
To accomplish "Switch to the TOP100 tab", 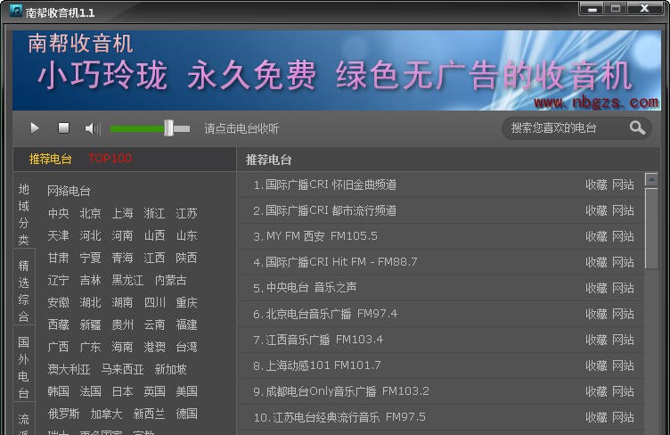I will [x=110, y=159].
